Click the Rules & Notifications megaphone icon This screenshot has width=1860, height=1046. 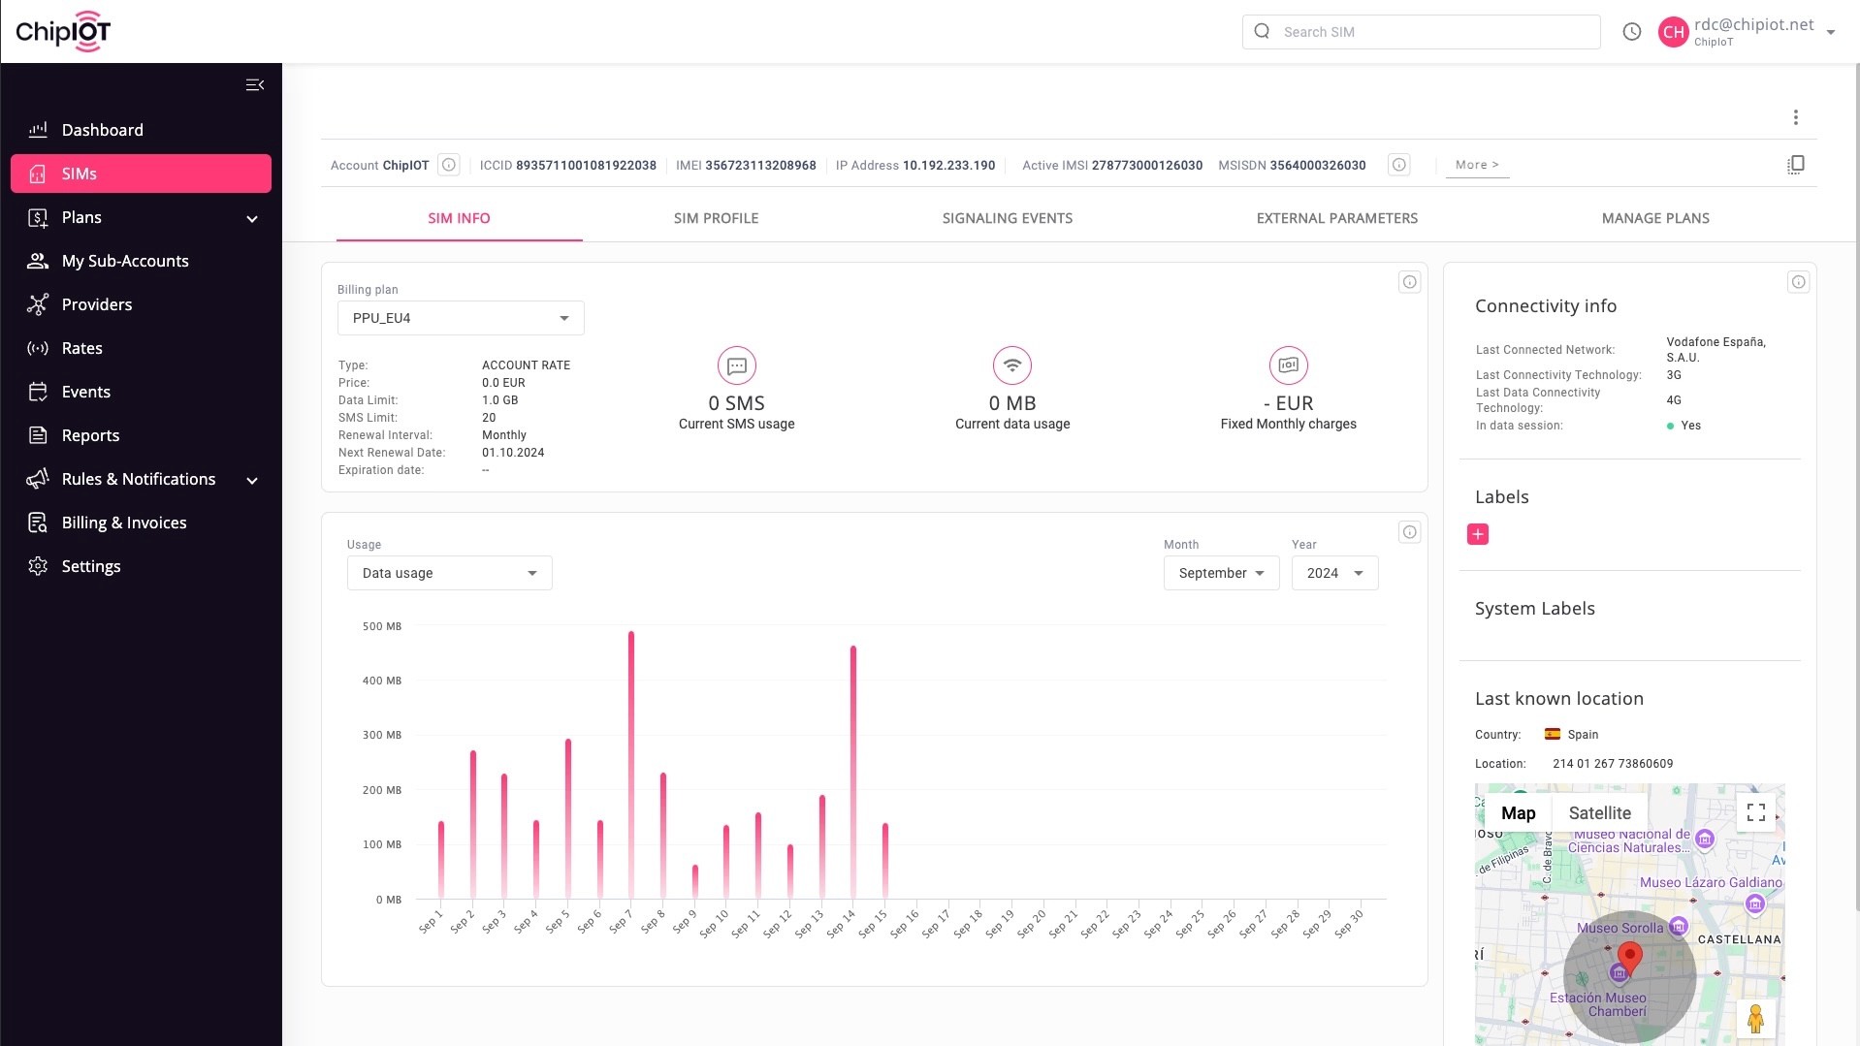pos(38,479)
